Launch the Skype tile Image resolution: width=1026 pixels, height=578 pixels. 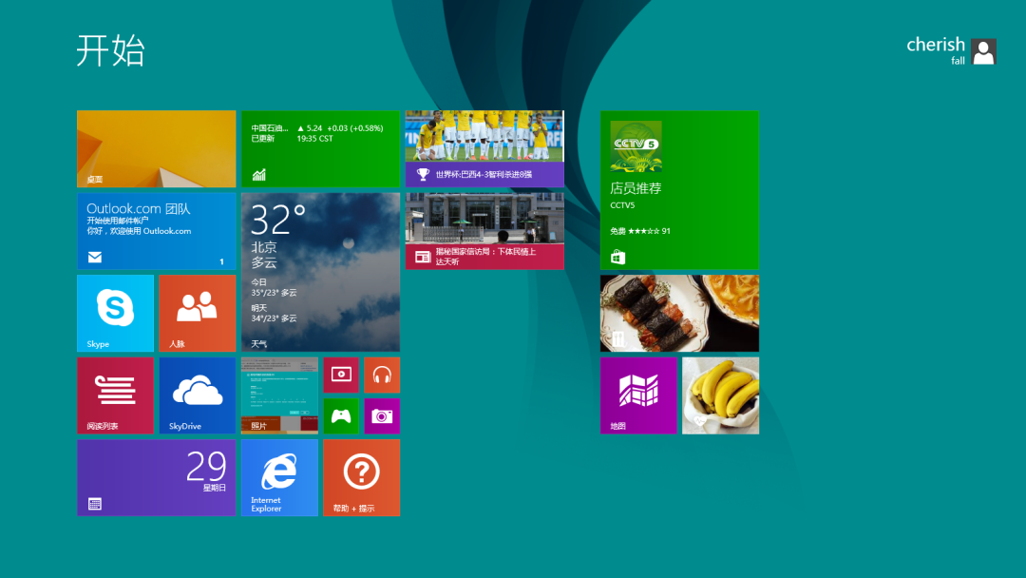click(115, 313)
